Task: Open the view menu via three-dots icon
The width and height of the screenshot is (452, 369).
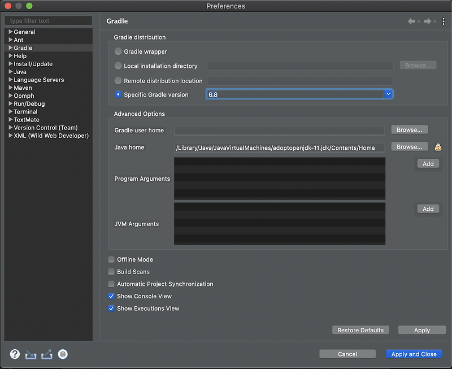Action: click(444, 21)
